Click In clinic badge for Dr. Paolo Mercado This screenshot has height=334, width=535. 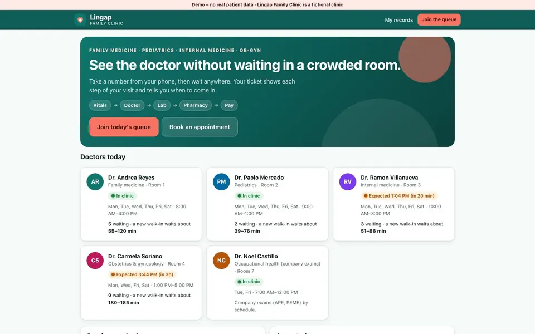pos(249,195)
